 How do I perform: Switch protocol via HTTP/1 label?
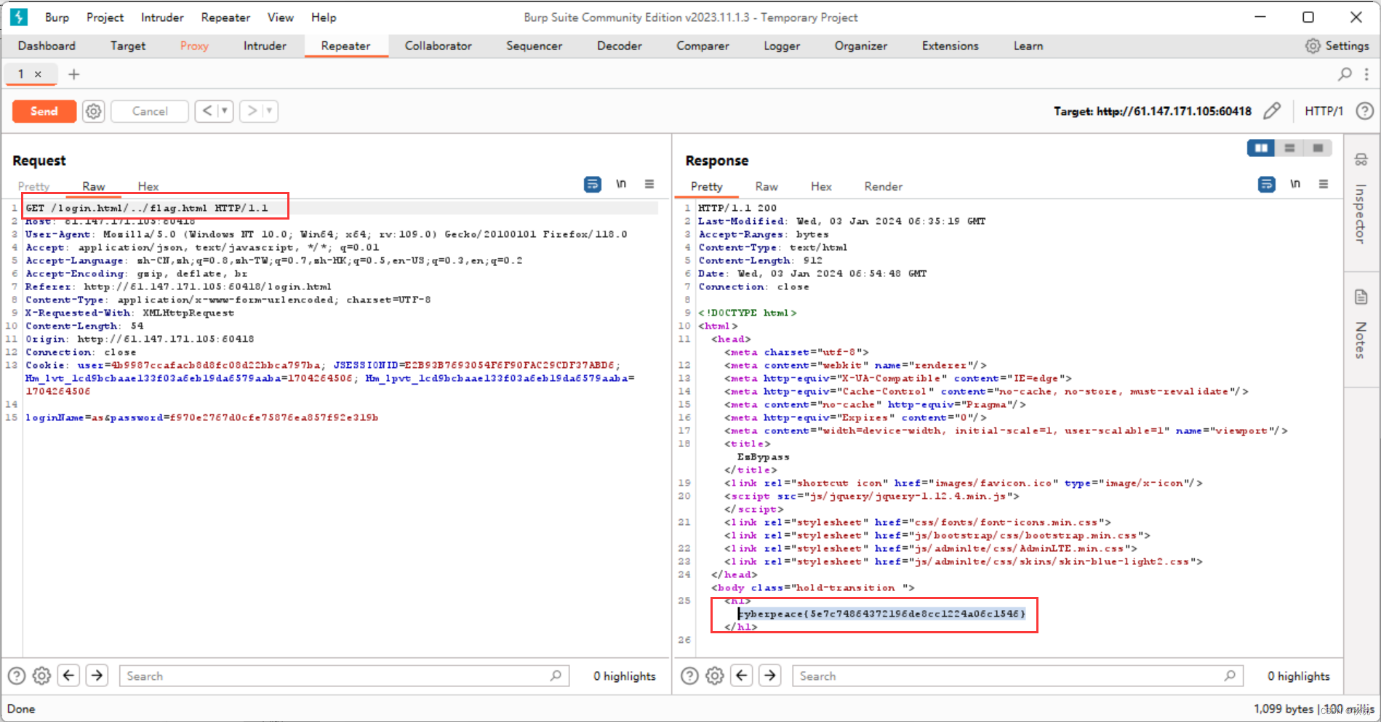[x=1324, y=111]
